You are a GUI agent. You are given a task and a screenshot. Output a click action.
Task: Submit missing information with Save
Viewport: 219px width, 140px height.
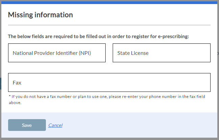coord(27,125)
